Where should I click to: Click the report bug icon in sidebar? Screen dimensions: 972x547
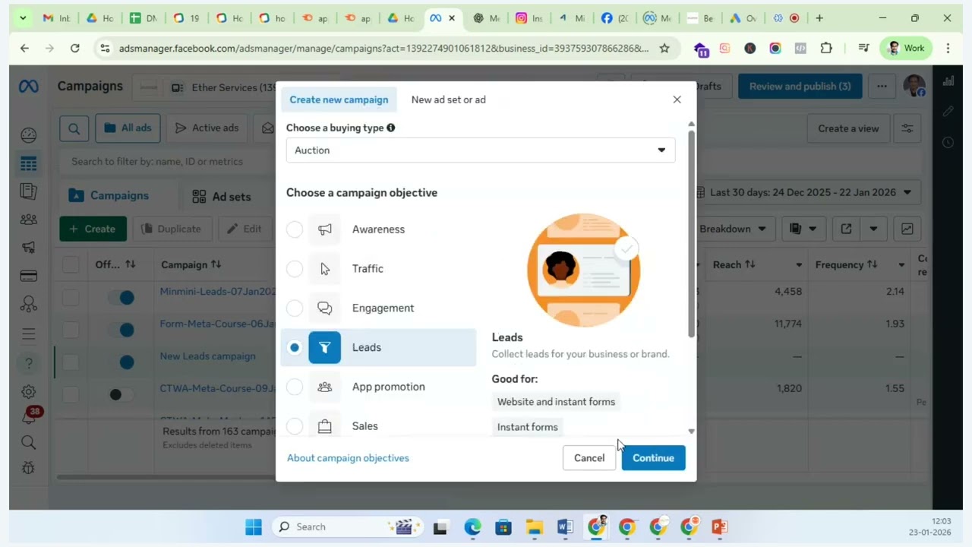pyautogui.click(x=29, y=467)
